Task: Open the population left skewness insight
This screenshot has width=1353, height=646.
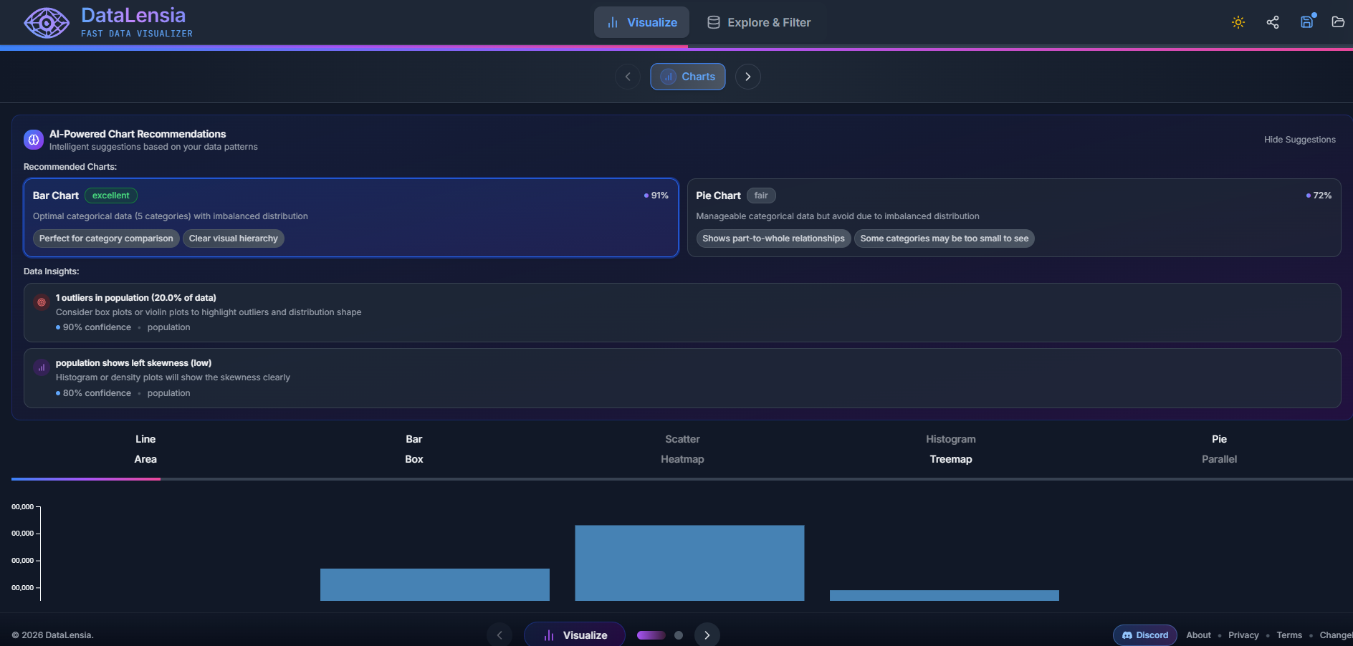Action: coord(682,378)
